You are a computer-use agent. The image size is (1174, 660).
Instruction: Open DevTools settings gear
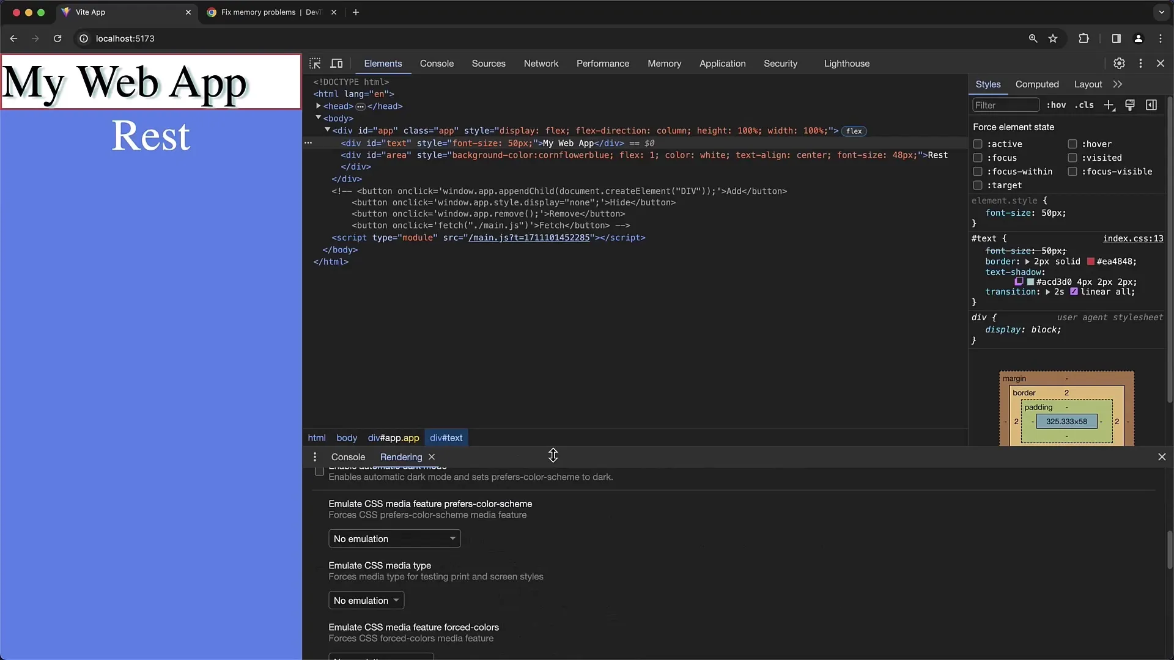pos(1119,64)
